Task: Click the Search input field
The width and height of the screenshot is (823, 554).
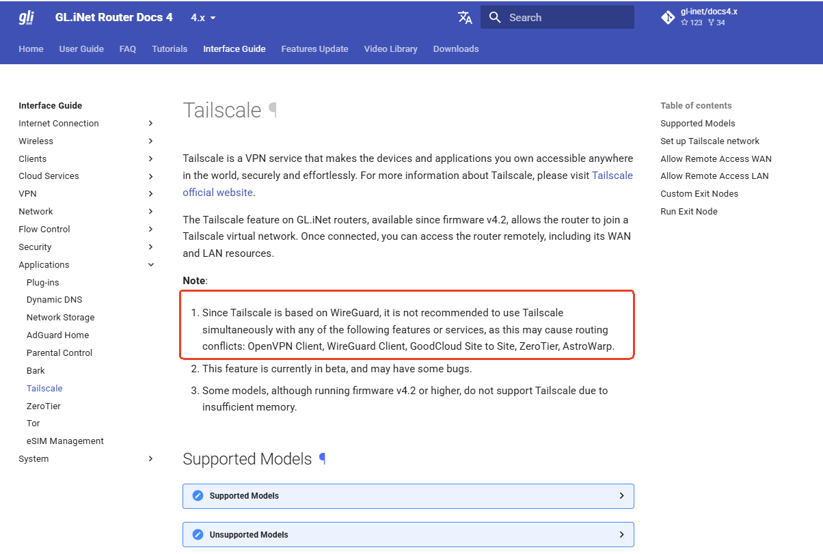Action: pyautogui.click(x=557, y=18)
